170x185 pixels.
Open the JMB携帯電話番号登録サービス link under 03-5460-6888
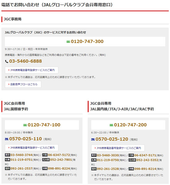pyautogui.click(x=31, y=70)
